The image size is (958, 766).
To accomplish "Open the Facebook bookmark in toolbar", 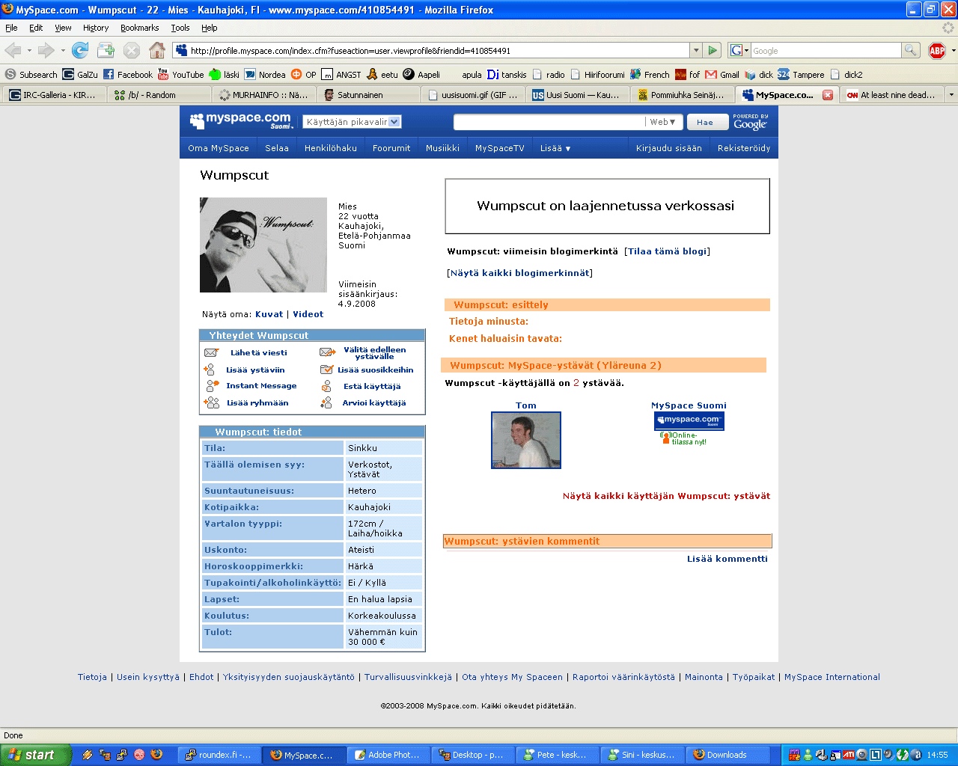I will click(128, 75).
